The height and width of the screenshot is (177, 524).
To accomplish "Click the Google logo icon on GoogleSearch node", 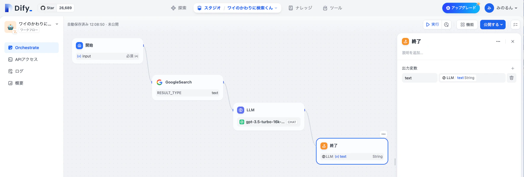I will pyautogui.click(x=159, y=82).
